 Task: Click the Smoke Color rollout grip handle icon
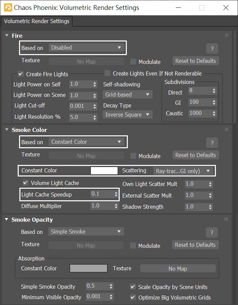coord(226,129)
